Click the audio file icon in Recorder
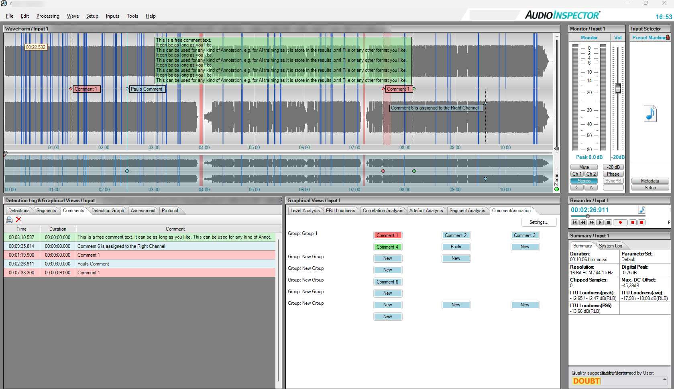The image size is (674, 389). coord(642,210)
